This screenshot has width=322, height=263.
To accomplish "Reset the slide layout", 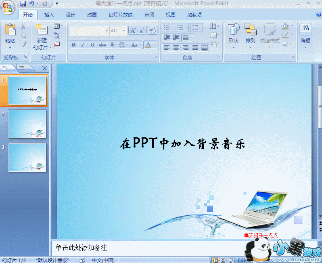I will click(x=57, y=35).
